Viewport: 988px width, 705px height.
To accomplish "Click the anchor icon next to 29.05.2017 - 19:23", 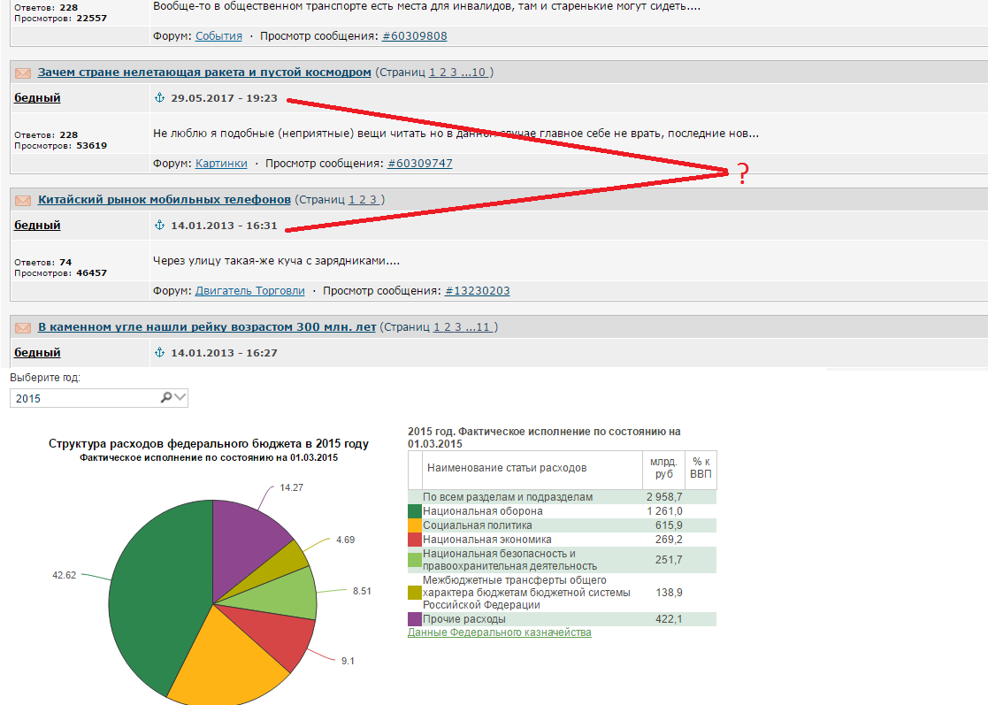I will 159,97.
